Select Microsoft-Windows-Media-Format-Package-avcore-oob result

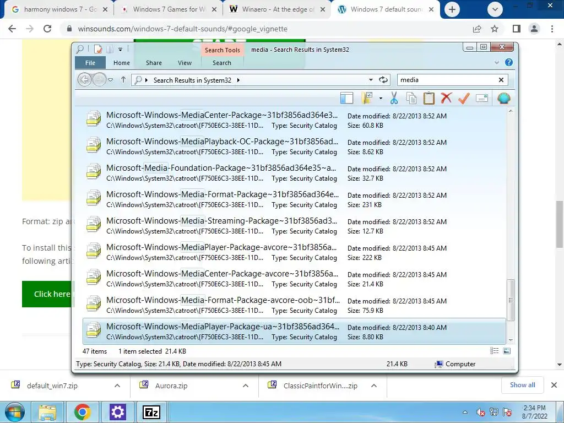pyautogui.click(x=294, y=305)
